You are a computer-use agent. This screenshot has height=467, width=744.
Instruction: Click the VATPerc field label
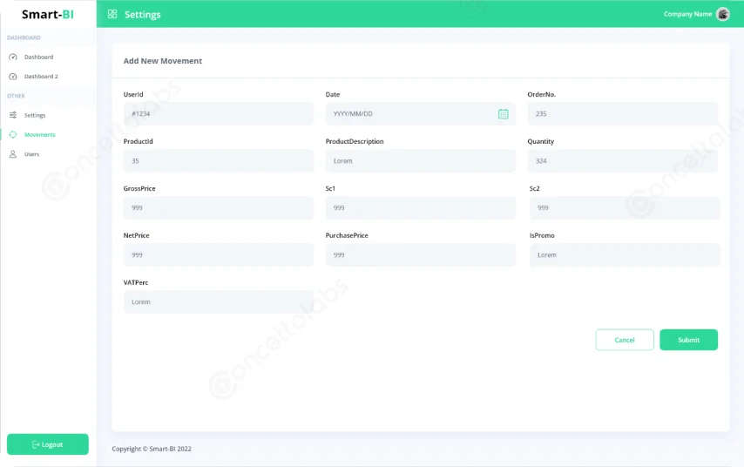(136, 282)
